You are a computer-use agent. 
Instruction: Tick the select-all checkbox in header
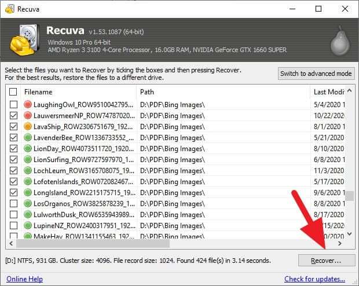point(13,92)
